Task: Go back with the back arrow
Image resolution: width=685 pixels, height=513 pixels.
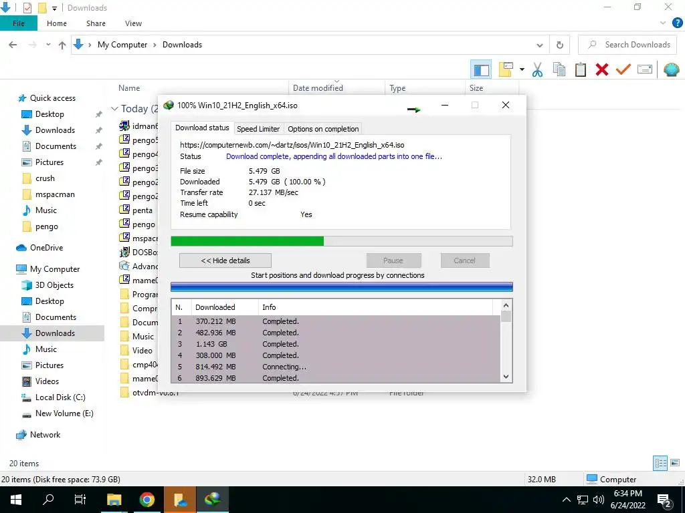Action: point(13,45)
